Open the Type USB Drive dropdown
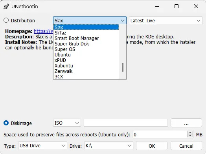Screen dimensions: 206x154 (42, 145)
